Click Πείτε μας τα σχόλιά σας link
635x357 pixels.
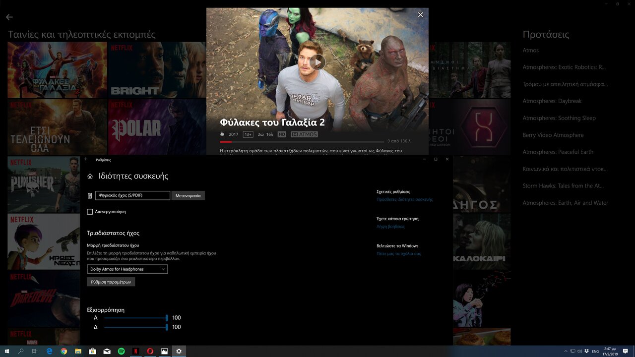[x=399, y=253]
